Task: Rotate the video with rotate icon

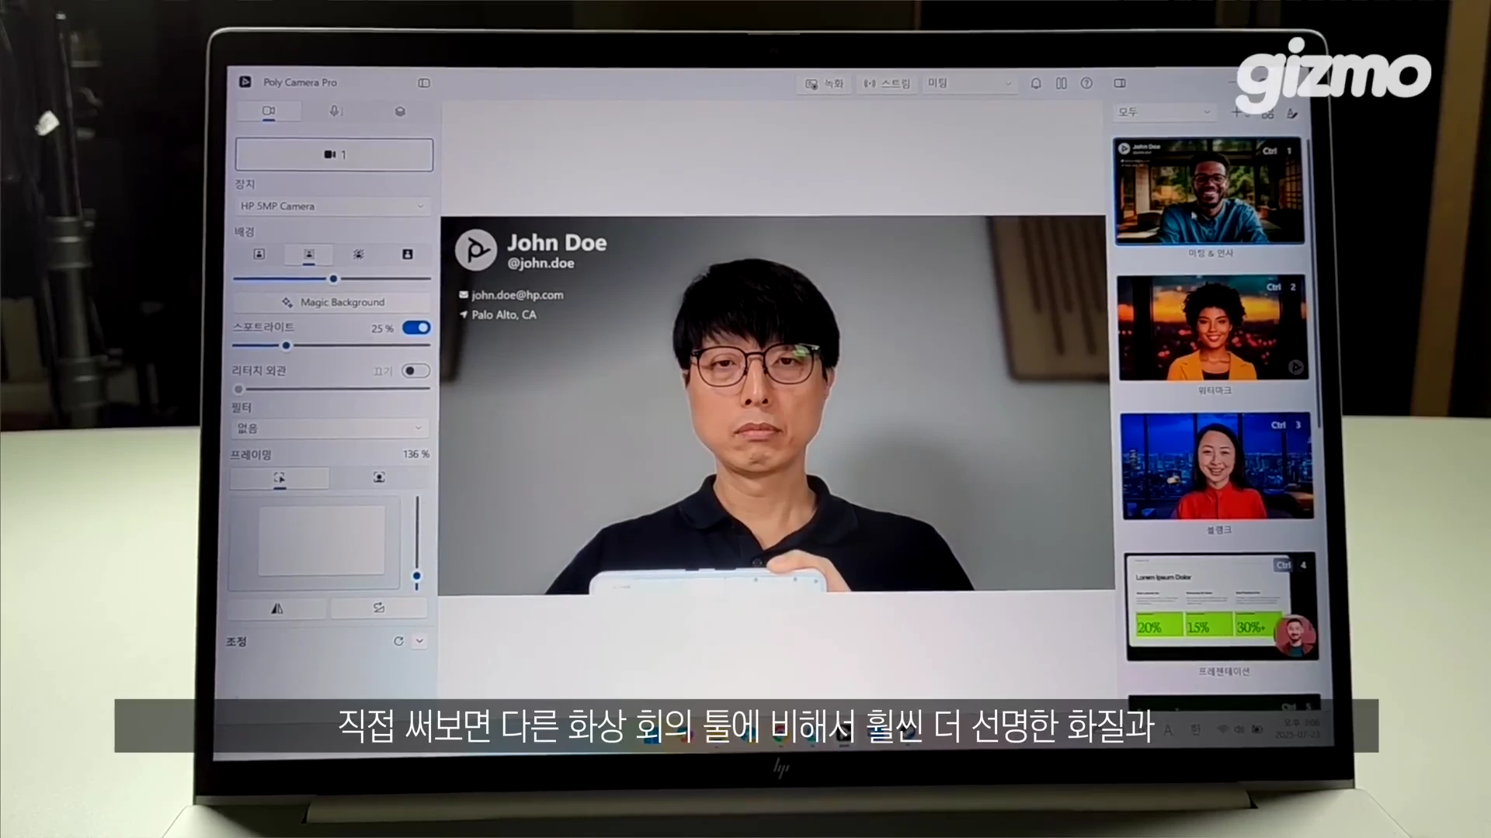Action: [379, 608]
